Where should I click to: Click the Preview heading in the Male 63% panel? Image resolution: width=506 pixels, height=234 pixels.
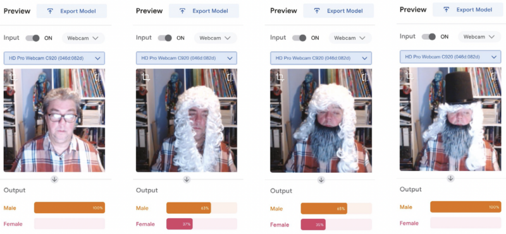click(149, 11)
